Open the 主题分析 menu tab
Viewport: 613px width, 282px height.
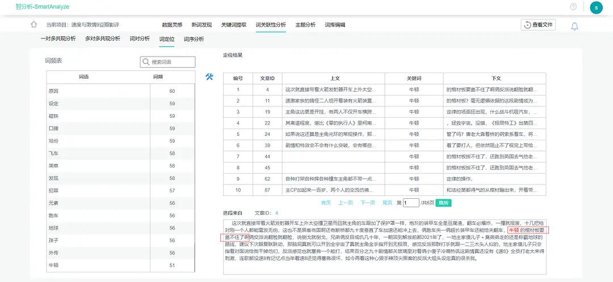[305, 25]
